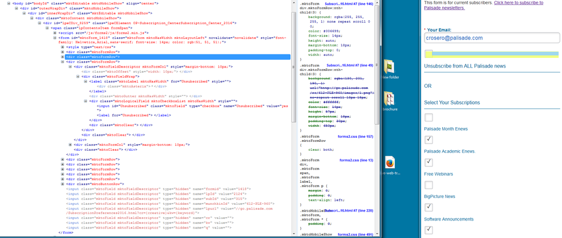This screenshot has height=238, width=562.
Task: Click the Your Email input field
Action: point(492,38)
